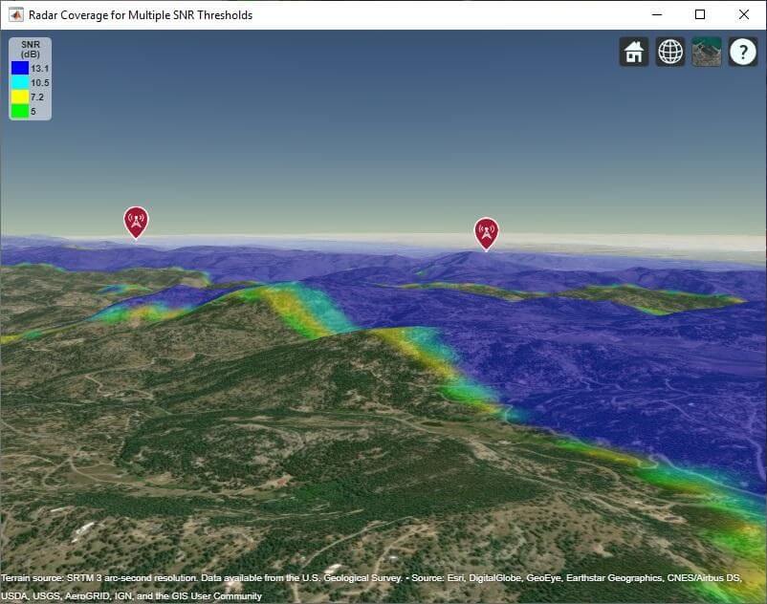The image size is (767, 604).
Task: Maximize the Site Viewer window
Action: click(x=699, y=14)
